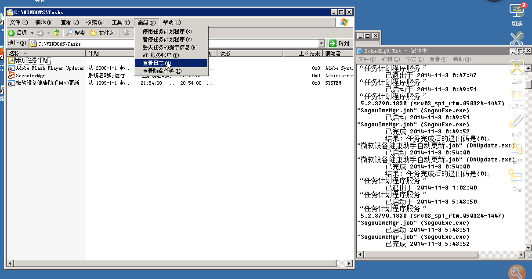532x279 pixels.
Task: Click the log line "已退出于 2014-11-3 1:02:40"
Action: click(x=431, y=187)
